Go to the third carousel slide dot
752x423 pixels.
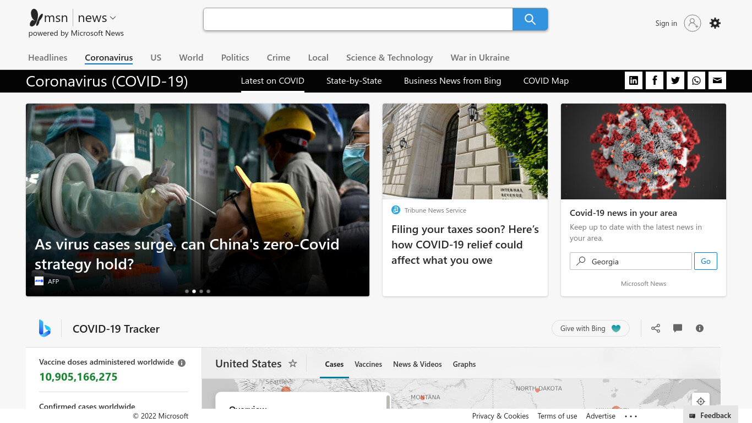tap(201, 291)
